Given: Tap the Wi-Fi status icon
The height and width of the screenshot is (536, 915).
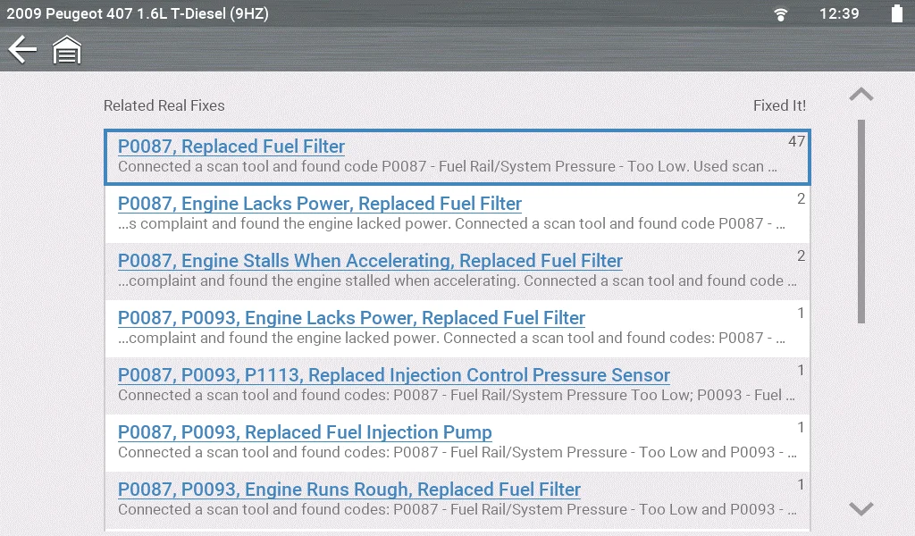Looking at the screenshot, I should [x=781, y=14].
